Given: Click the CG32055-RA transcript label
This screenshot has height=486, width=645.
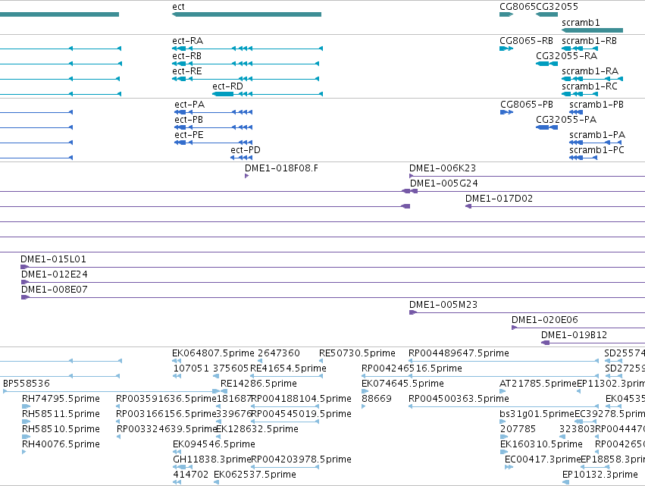Looking at the screenshot, I should click(x=566, y=56).
